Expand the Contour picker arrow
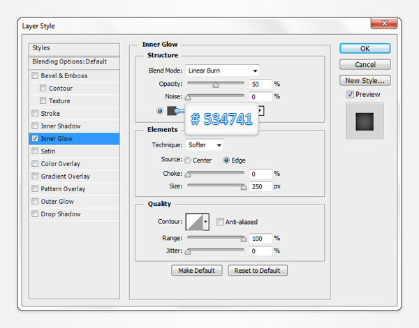 click(x=205, y=222)
